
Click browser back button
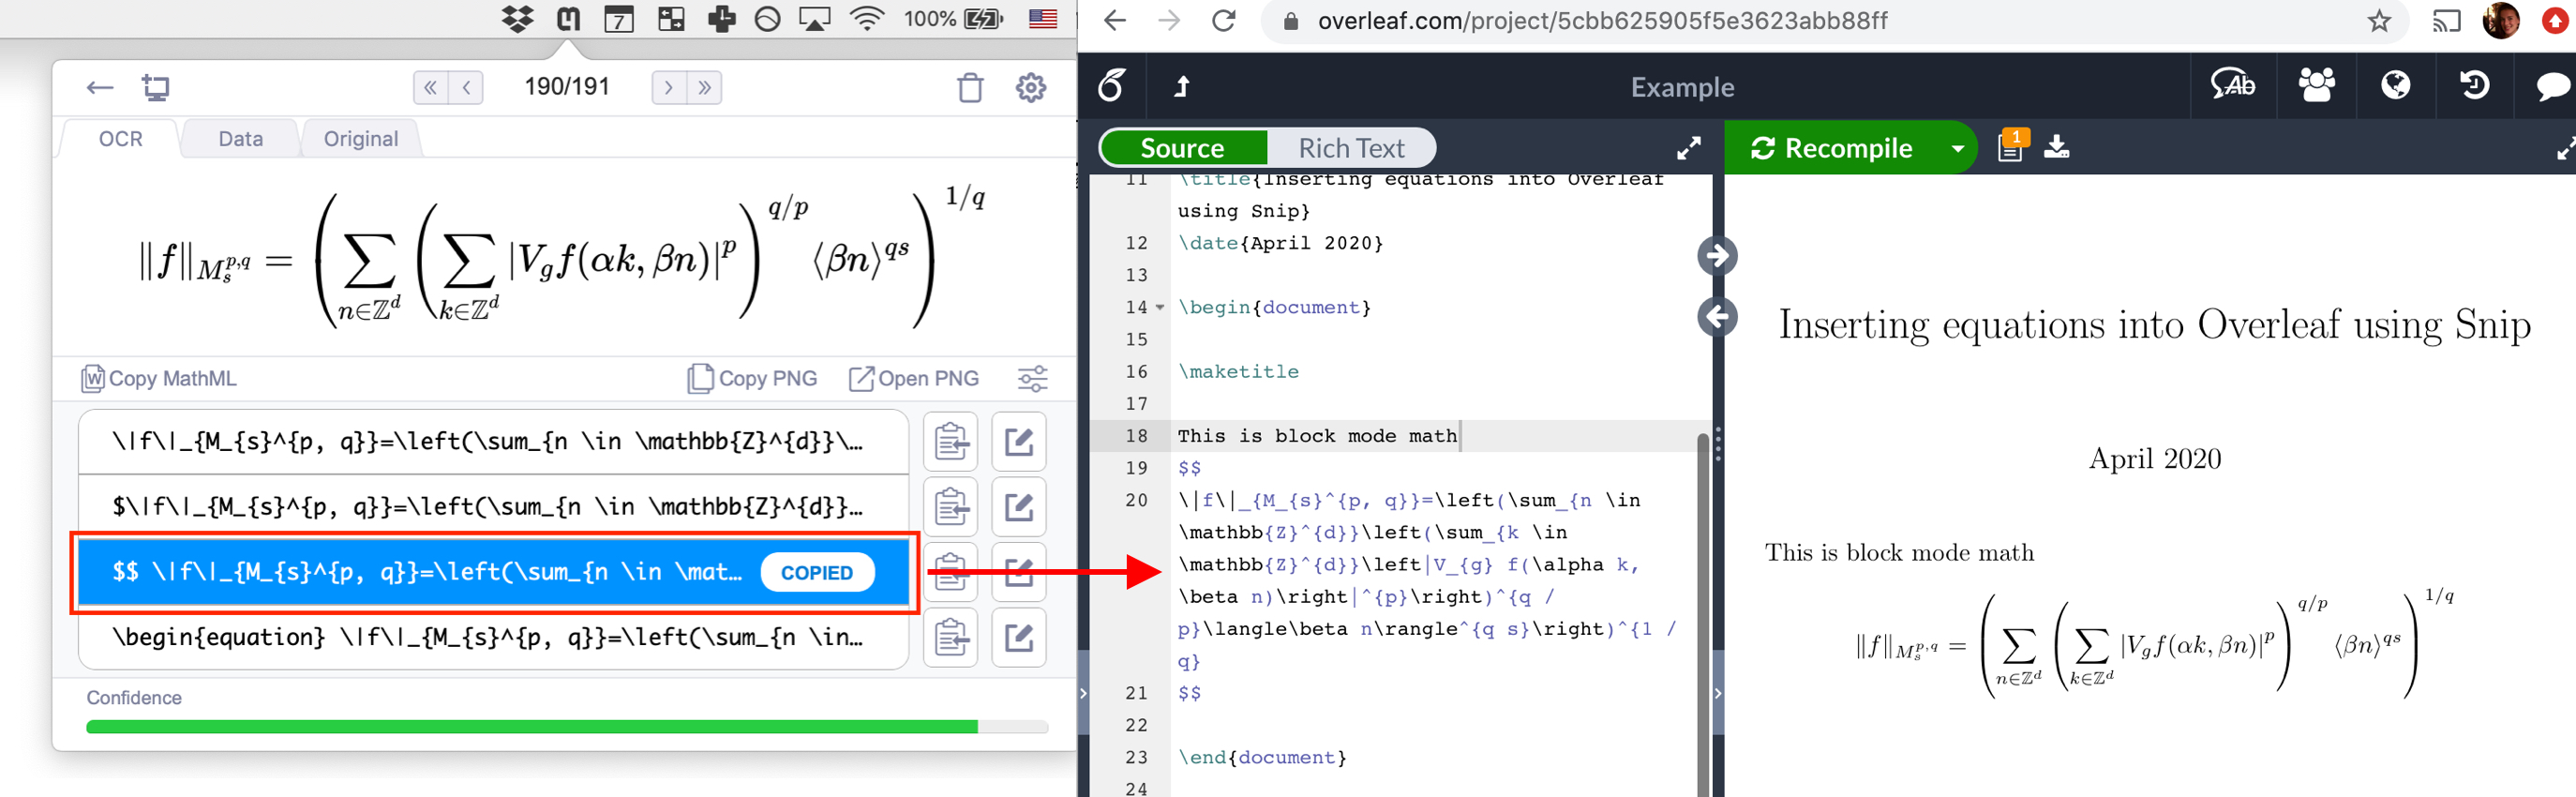point(1115,21)
